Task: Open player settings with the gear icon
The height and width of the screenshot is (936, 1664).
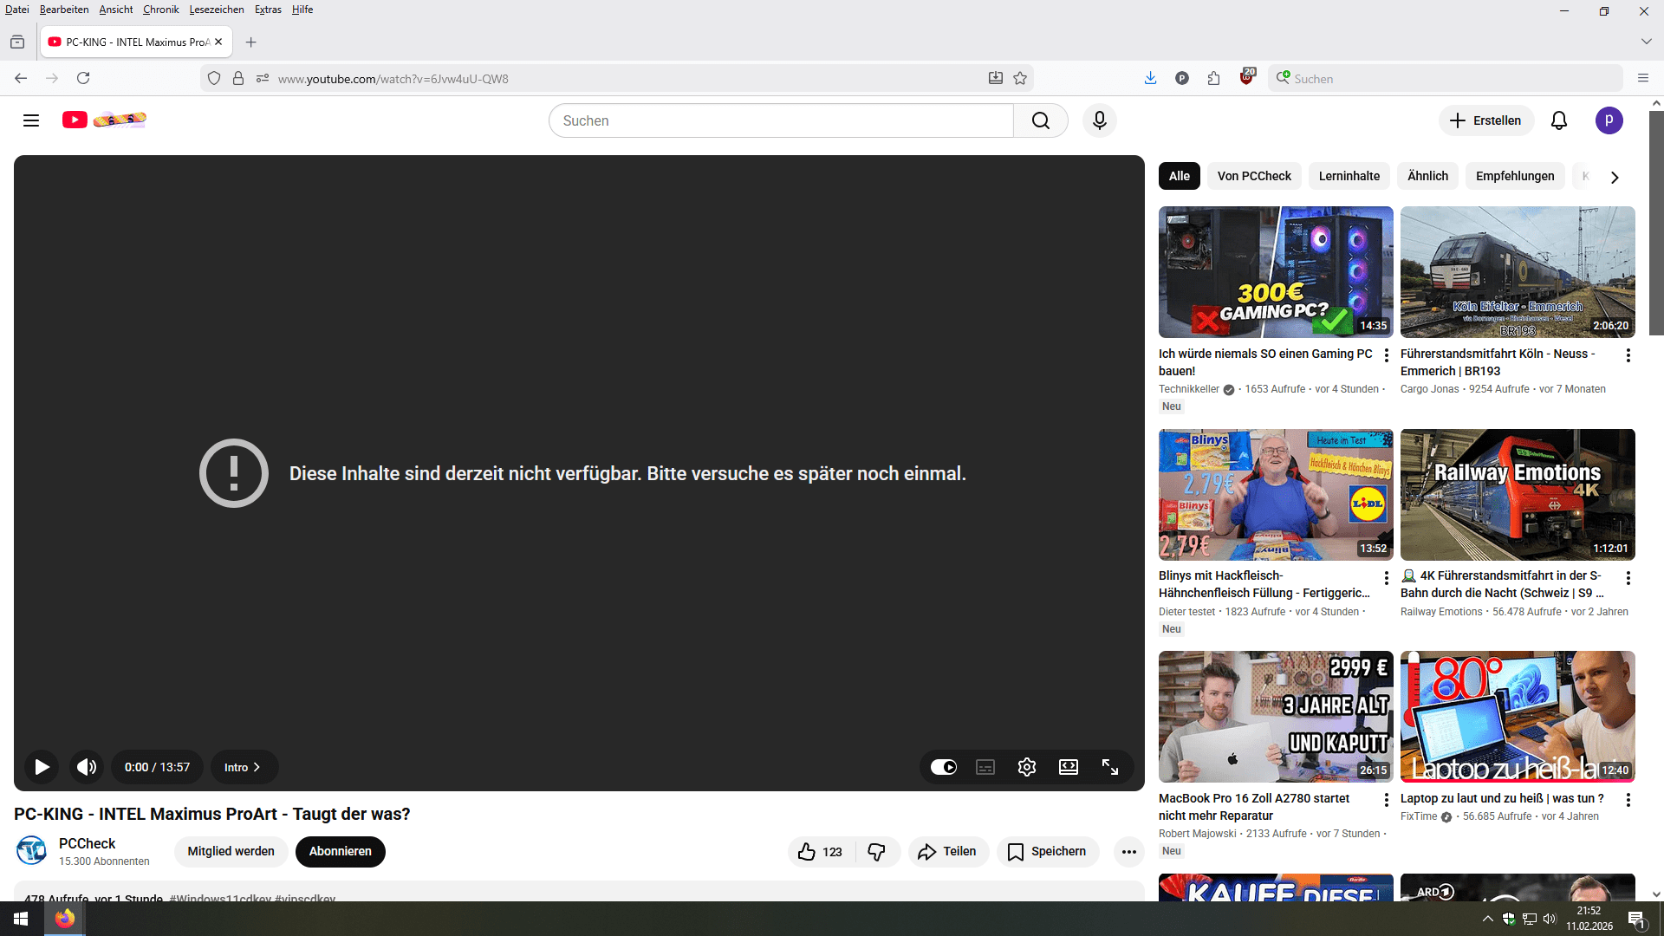Action: (x=1027, y=767)
